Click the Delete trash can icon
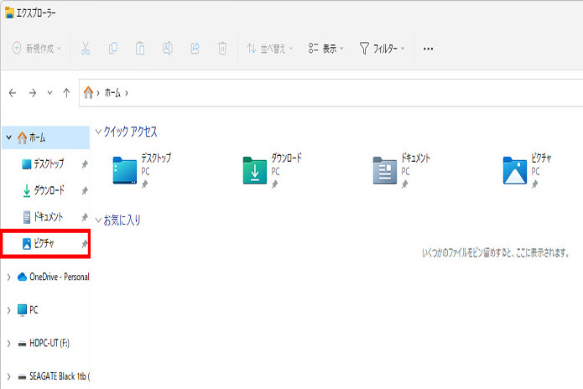Viewport: 583px width, 389px height. [x=221, y=49]
